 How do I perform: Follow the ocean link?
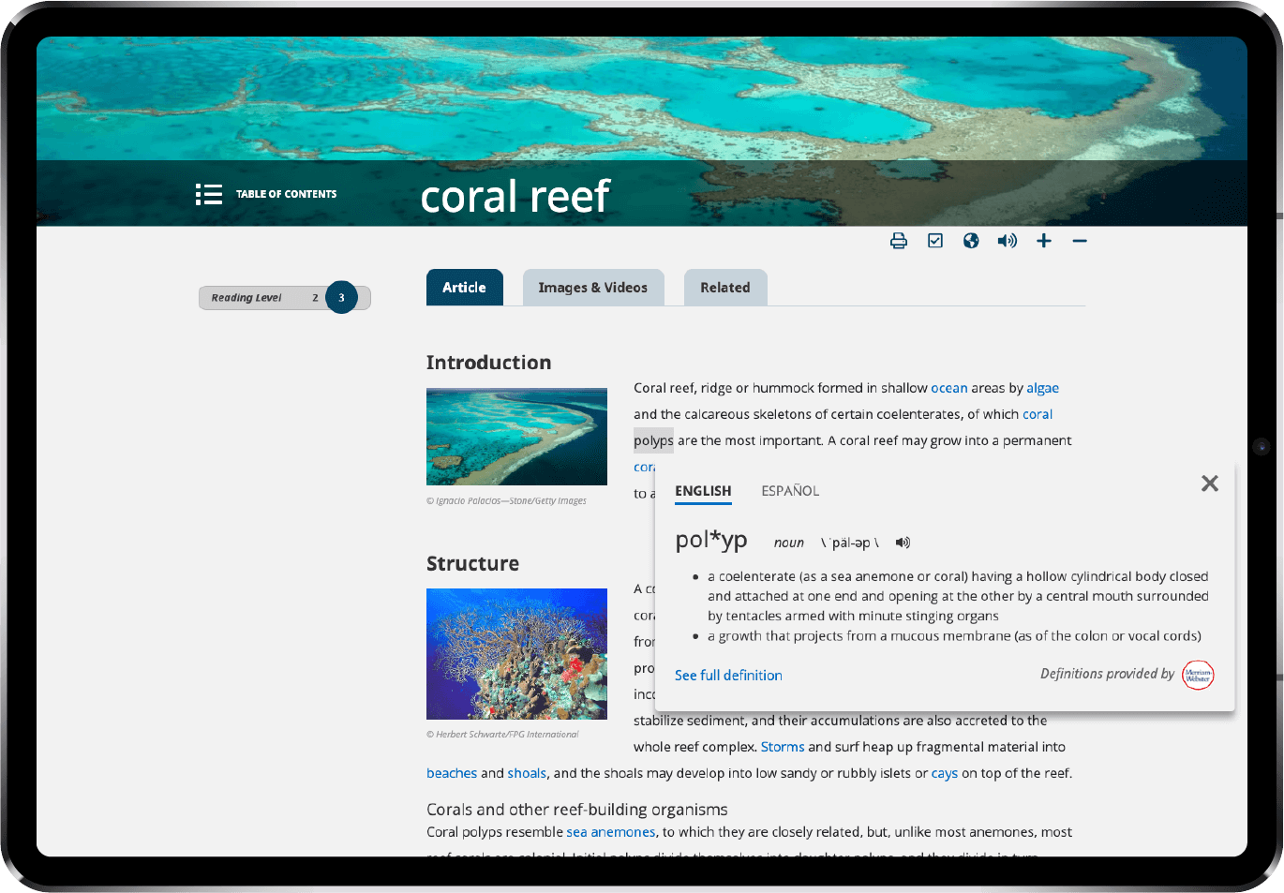(949, 388)
